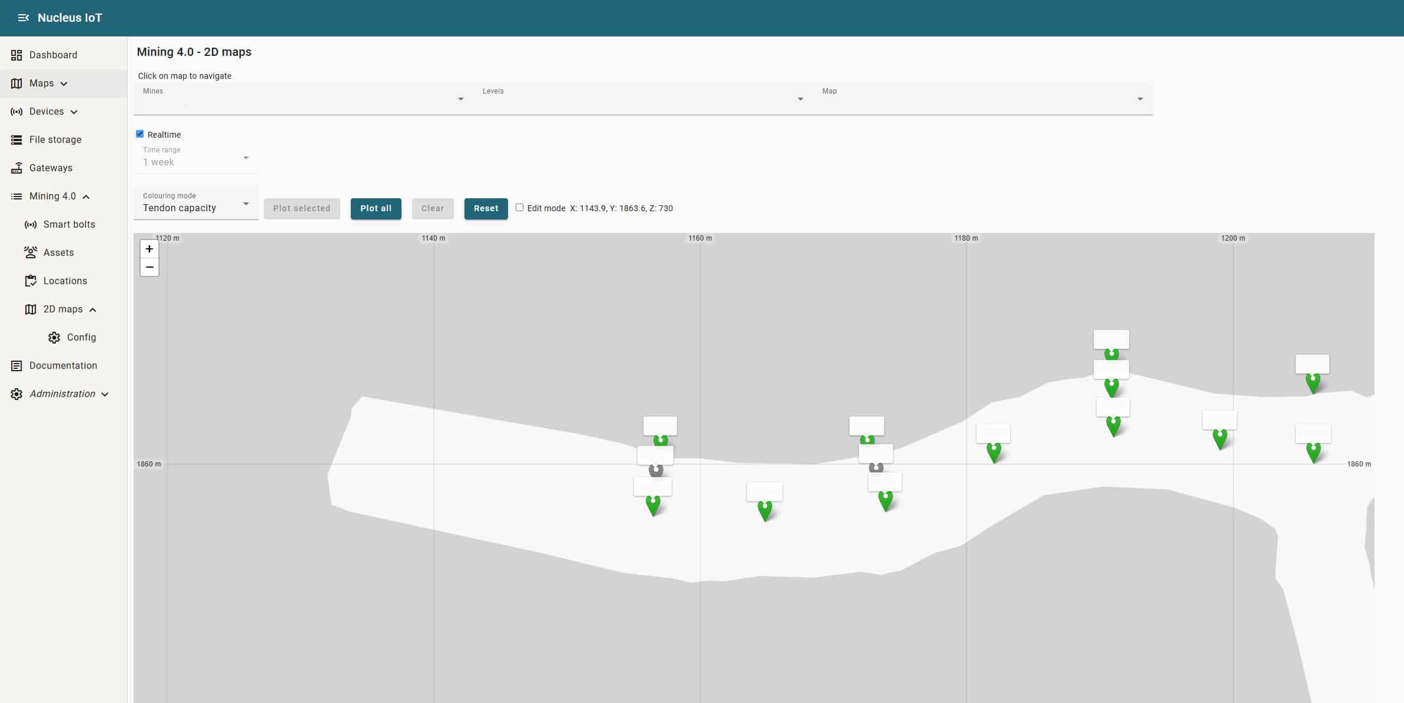The height and width of the screenshot is (703, 1404).
Task: Open the Dashboard grid icon
Action: point(16,55)
